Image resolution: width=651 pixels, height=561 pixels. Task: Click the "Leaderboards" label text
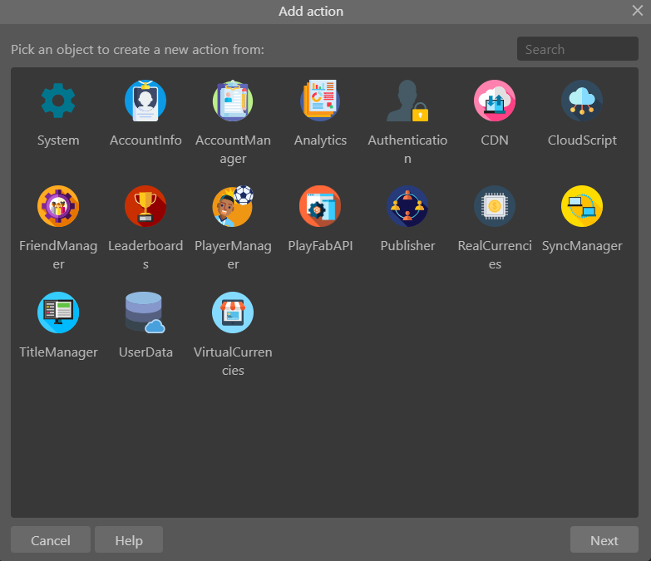pos(145,255)
